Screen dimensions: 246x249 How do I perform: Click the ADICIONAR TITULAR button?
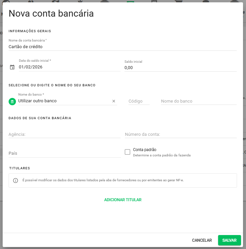point(123,200)
